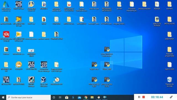The width and height of the screenshot is (177, 100).
Task: Open the PROYECTO FTC folder
Action: pyautogui.click(x=170, y=21)
